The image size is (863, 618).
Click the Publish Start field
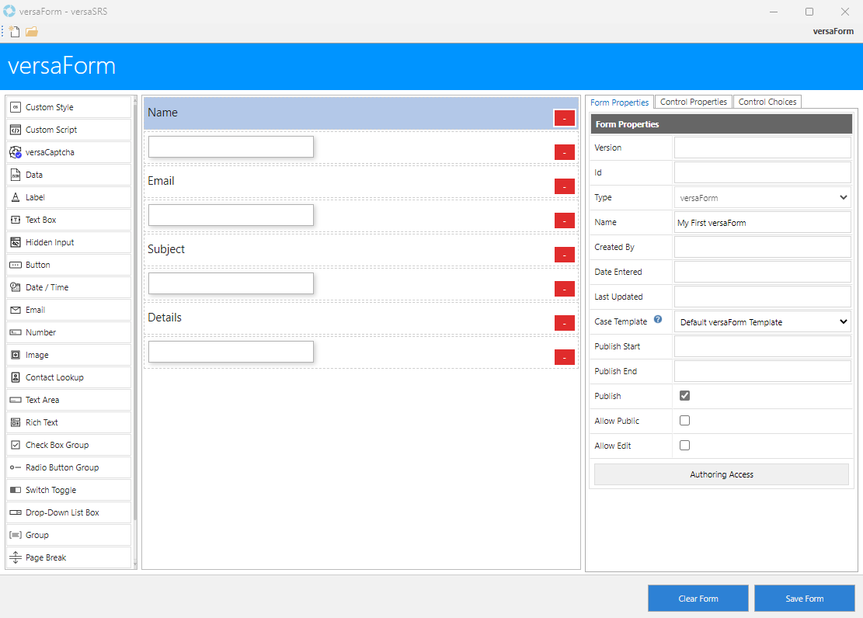click(x=762, y=346)
